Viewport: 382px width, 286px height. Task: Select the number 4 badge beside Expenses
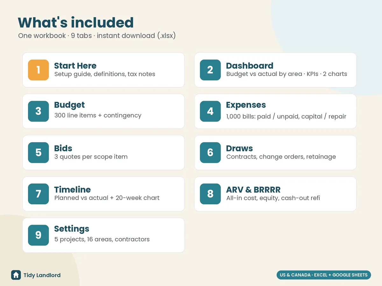coord(210,111)
